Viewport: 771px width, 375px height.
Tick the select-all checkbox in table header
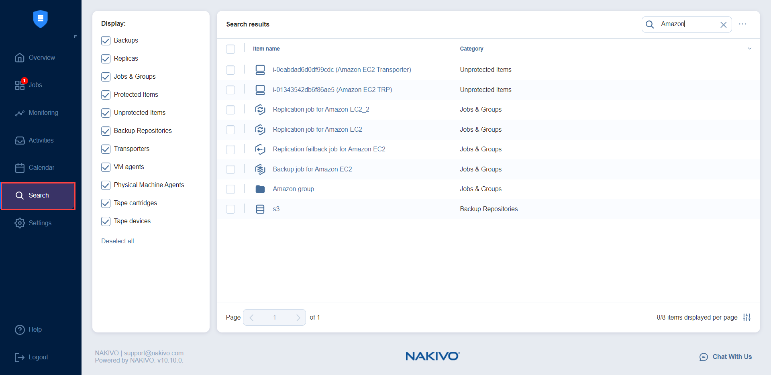coord(230,49)
